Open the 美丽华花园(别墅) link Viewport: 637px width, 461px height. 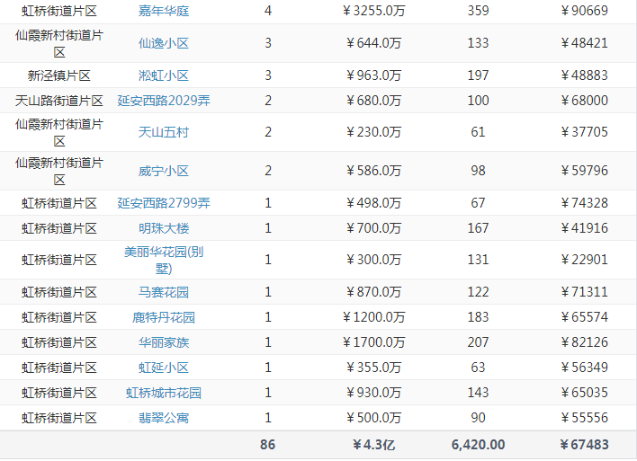(164, 260)
